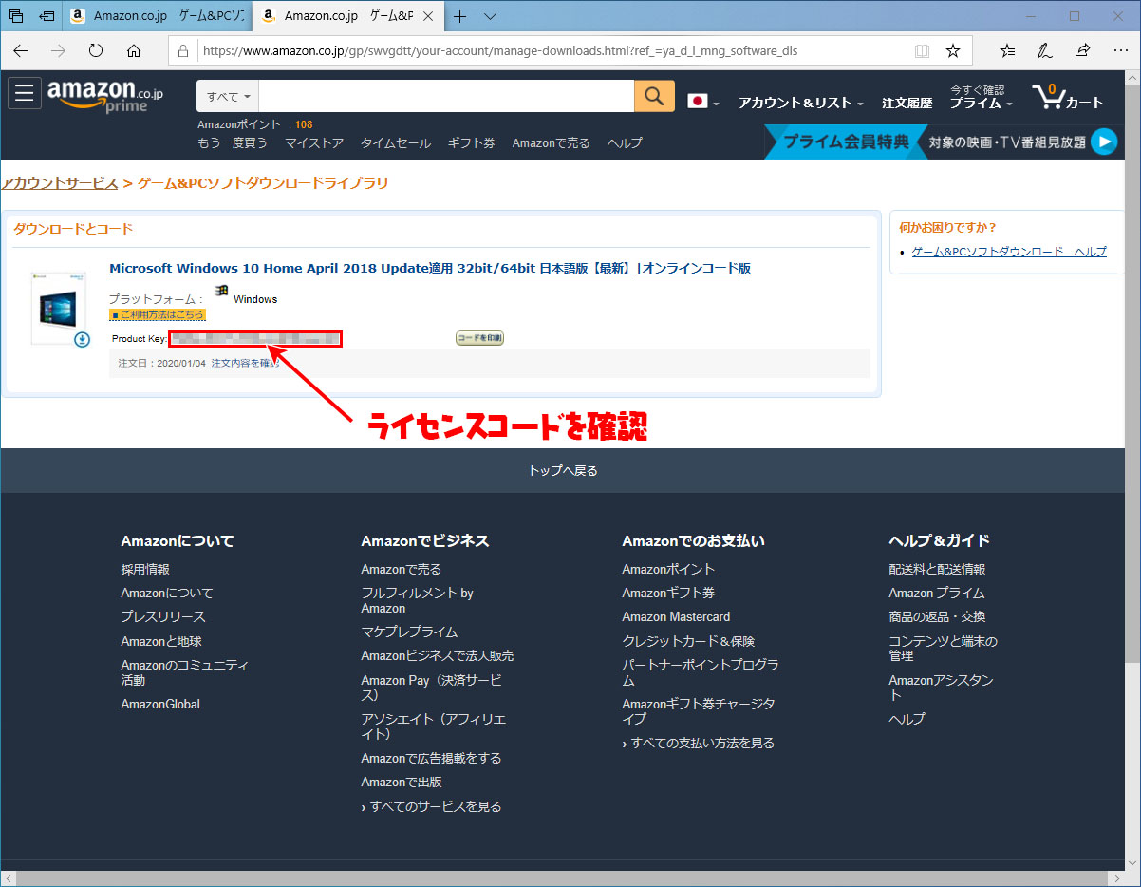This screenshot has width=1141, height=887.
Task: Open Amazonビジネスで法人販売 footer link
Action: pyautogui.click(x=438, y=655)
